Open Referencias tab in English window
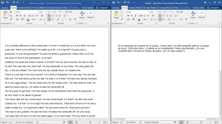This screenshot has width=222, height=124. [154, 8]
